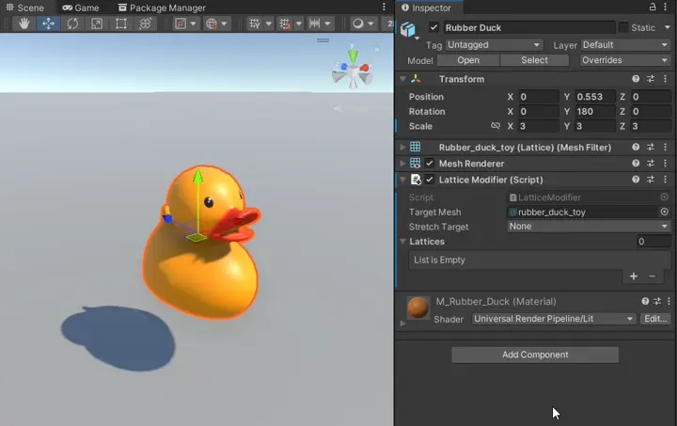
Task: Enable the Static checkbox
Action: point(623,27)
